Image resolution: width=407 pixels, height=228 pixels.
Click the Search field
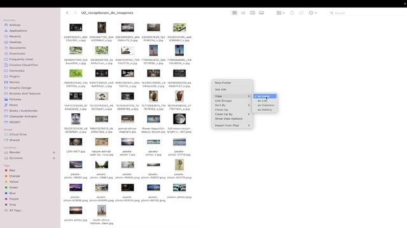point(366,13)
